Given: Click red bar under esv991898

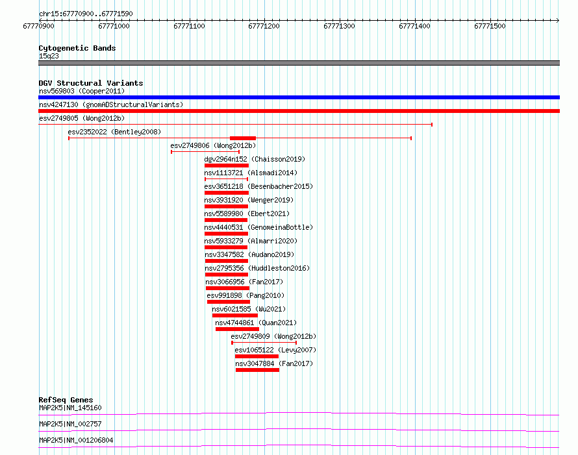Looking at the screenshot, I should [x=229, y=302].
